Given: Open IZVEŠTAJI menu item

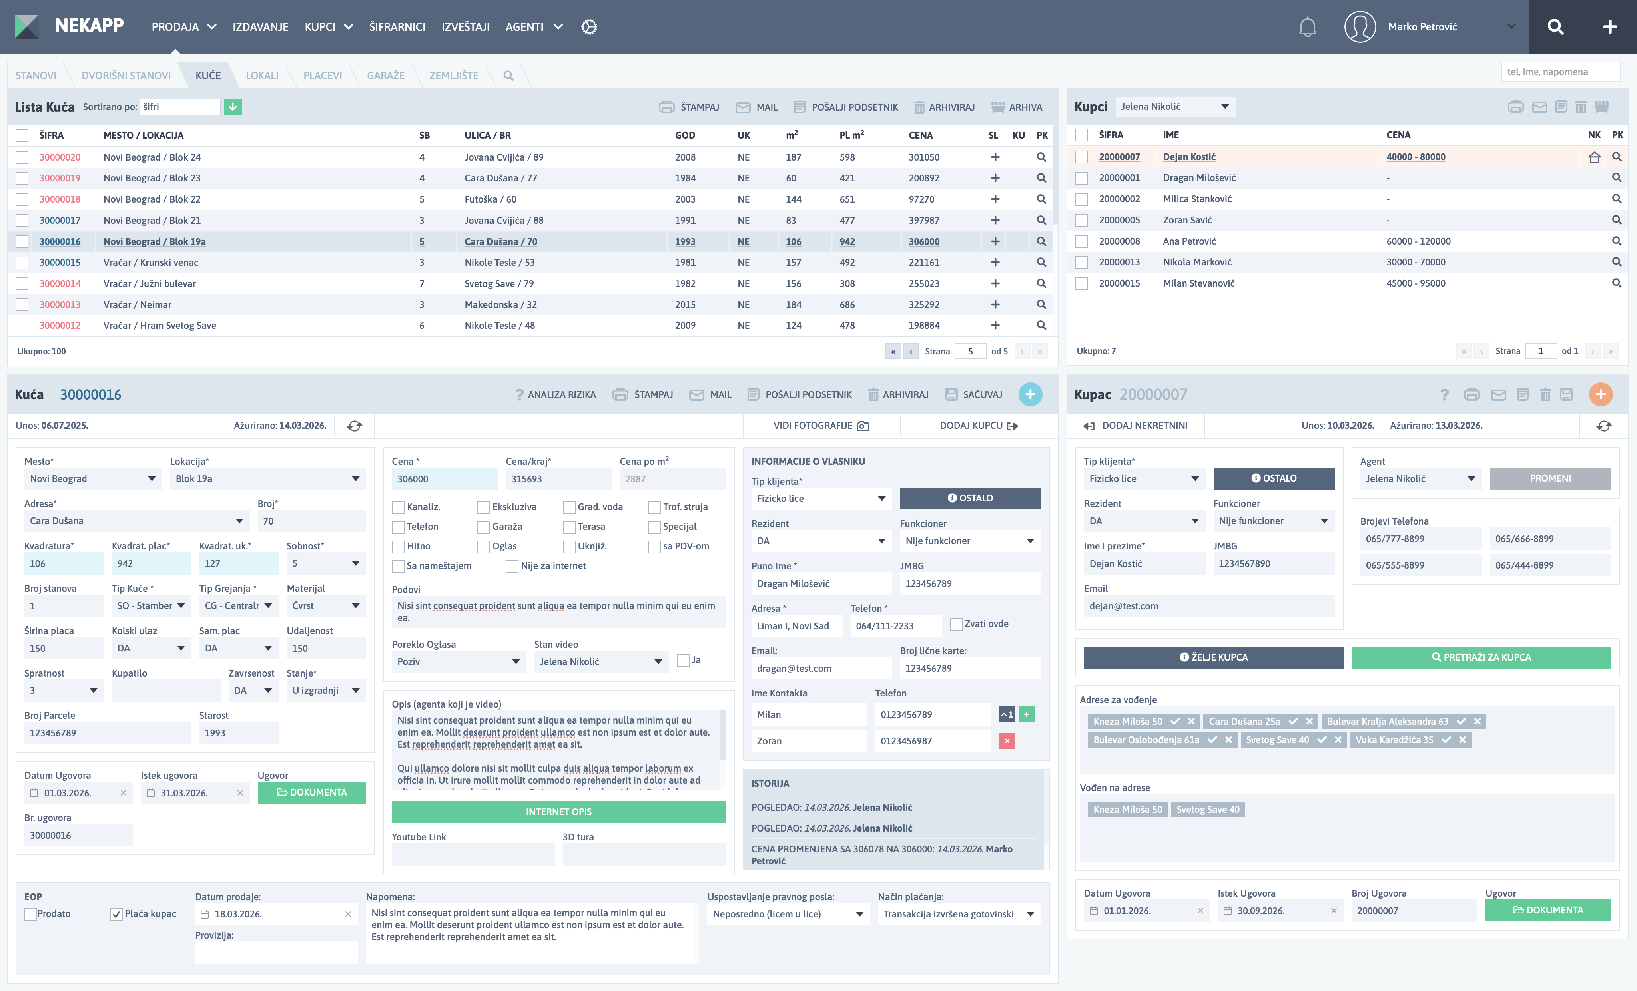Looking at the screenshot, I should click(x=465, y=26).
